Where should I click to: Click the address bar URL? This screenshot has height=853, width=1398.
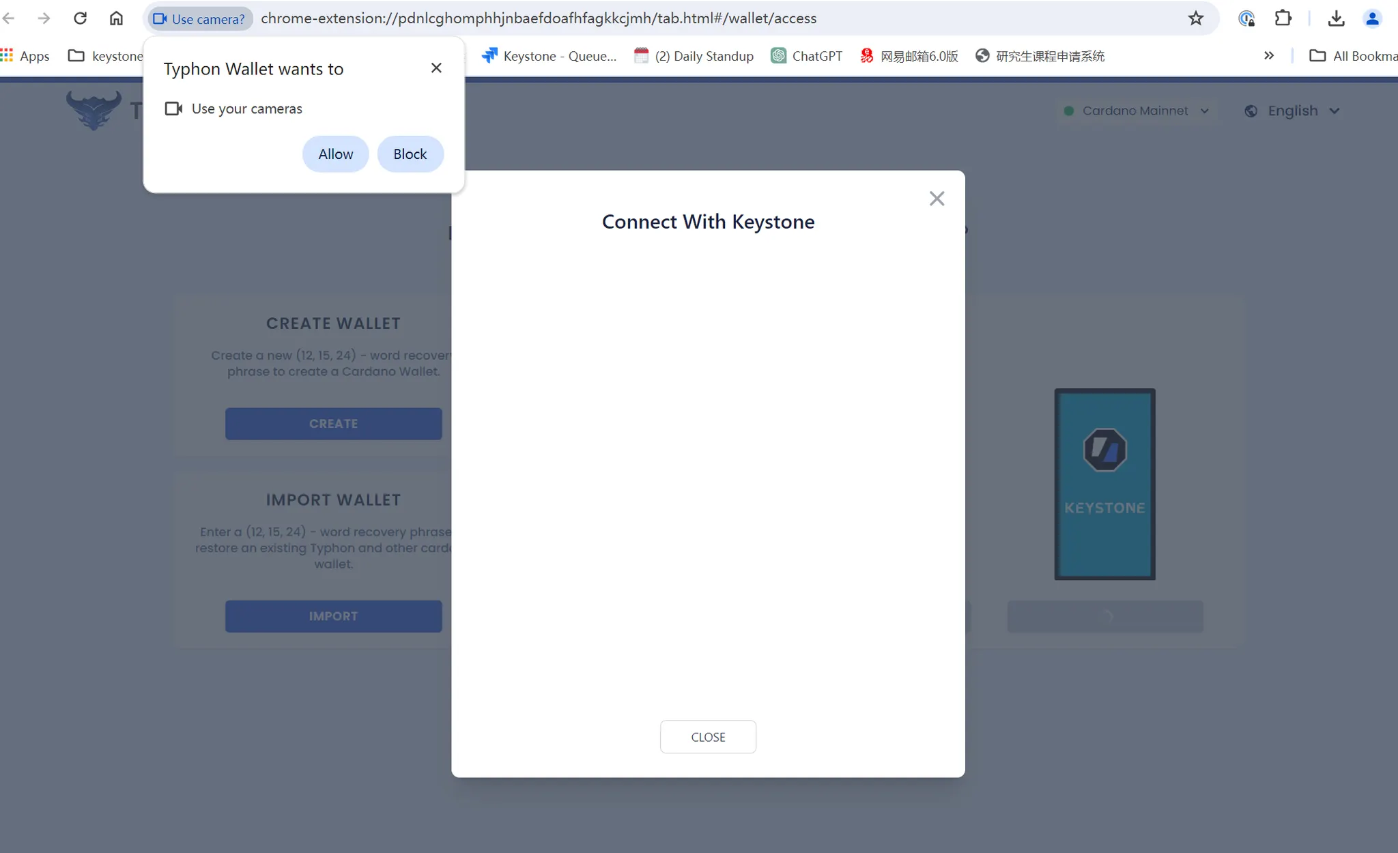click(x=538, y=18)
